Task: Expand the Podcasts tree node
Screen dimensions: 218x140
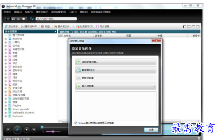Action: pos(6,116)
